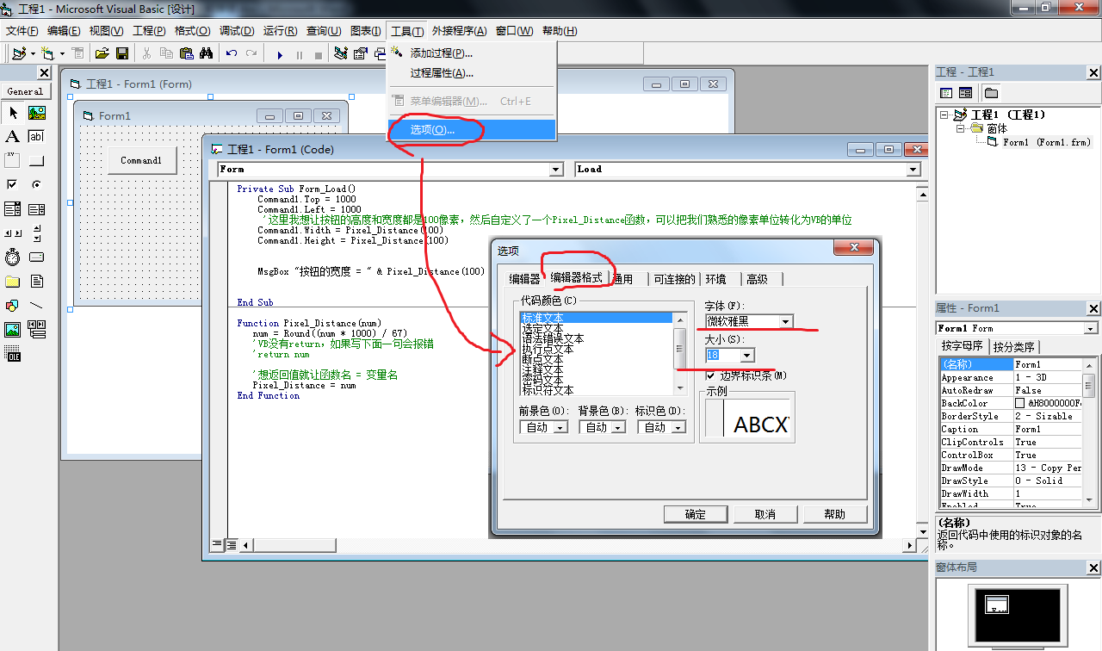Screen dimensions: 1102x651
Task: Open the Load procedure dropdown in code window
Action: click(913, 170)
